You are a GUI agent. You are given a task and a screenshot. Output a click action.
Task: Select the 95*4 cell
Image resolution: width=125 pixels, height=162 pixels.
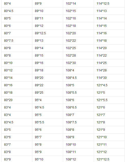[x=48, y=100]
